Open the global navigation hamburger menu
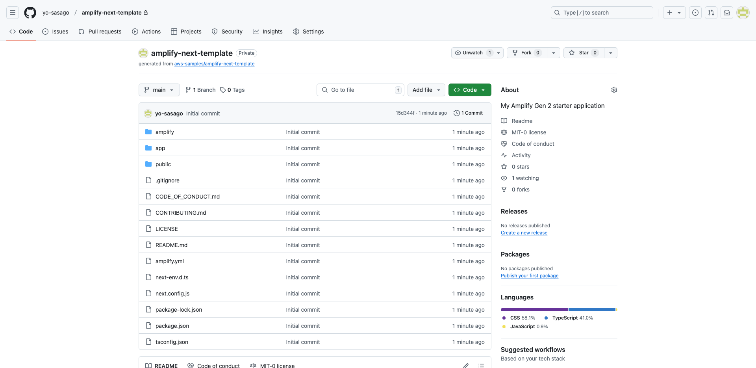Image resolution: width=756 pixels, height=368 pixels. (x=13, y=13)
